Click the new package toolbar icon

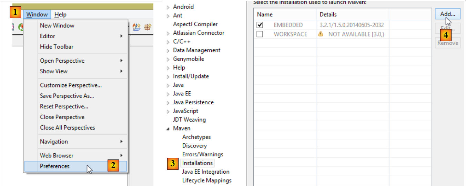pos(148,27)
